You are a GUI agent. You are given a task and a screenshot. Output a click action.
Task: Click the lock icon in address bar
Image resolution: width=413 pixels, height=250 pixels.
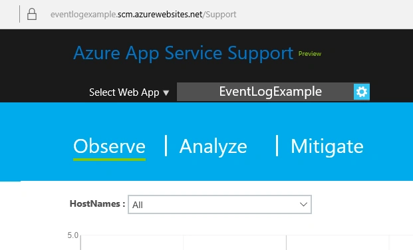click(x=32, y=14)
